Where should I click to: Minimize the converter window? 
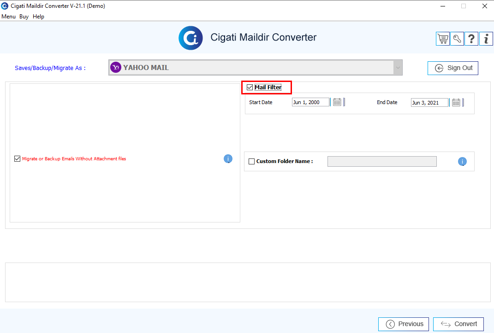(443, 6)
